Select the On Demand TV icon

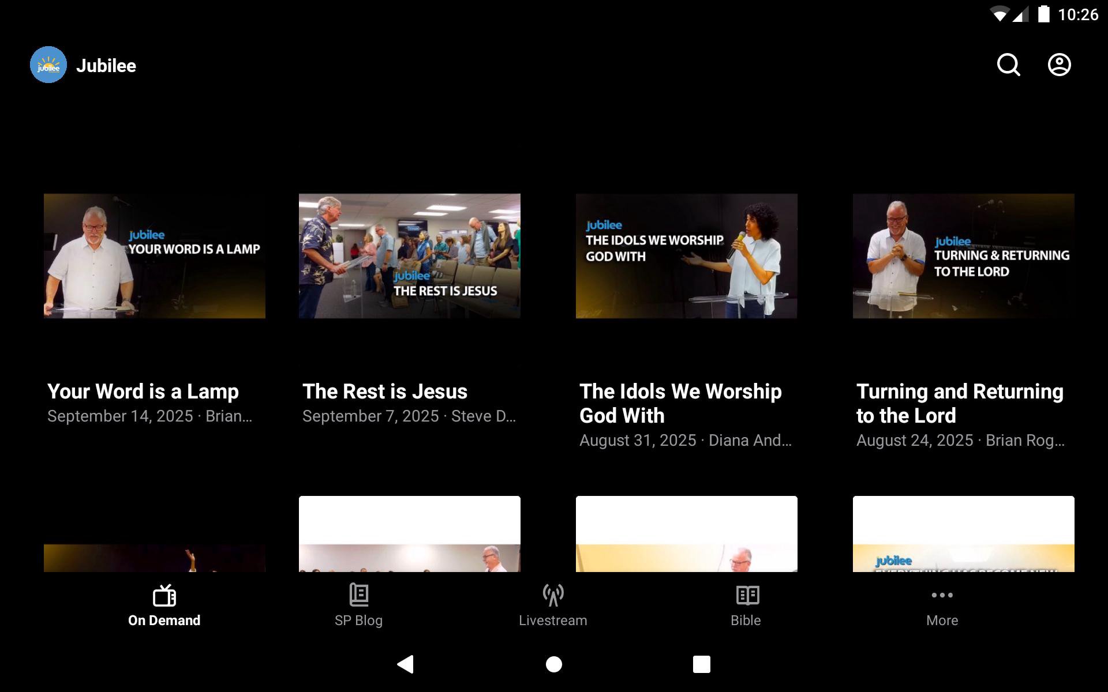164,595
